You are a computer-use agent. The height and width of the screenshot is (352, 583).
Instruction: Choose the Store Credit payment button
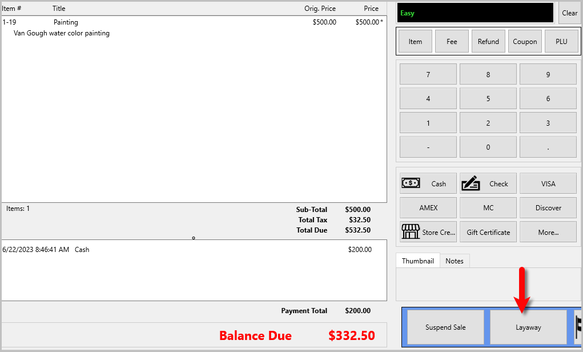tap(428, 232)
